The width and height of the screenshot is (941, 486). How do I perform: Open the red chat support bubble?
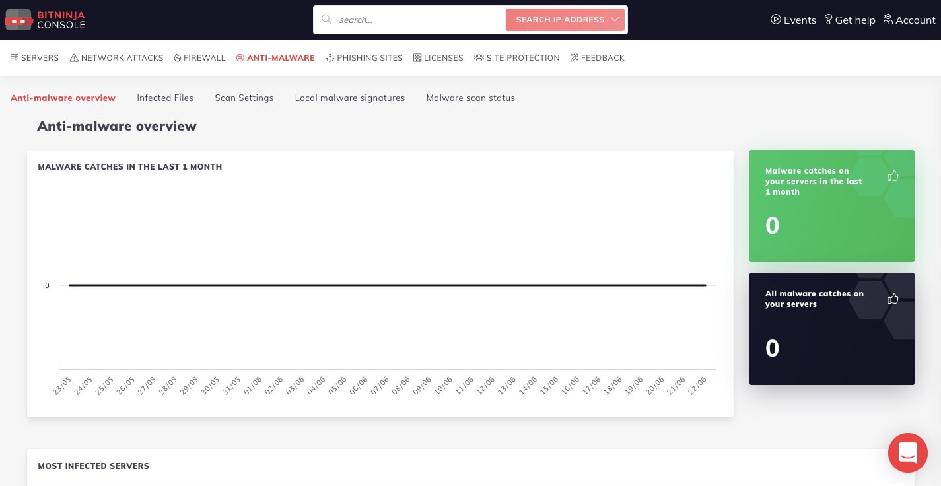click(x=908, y=453)
